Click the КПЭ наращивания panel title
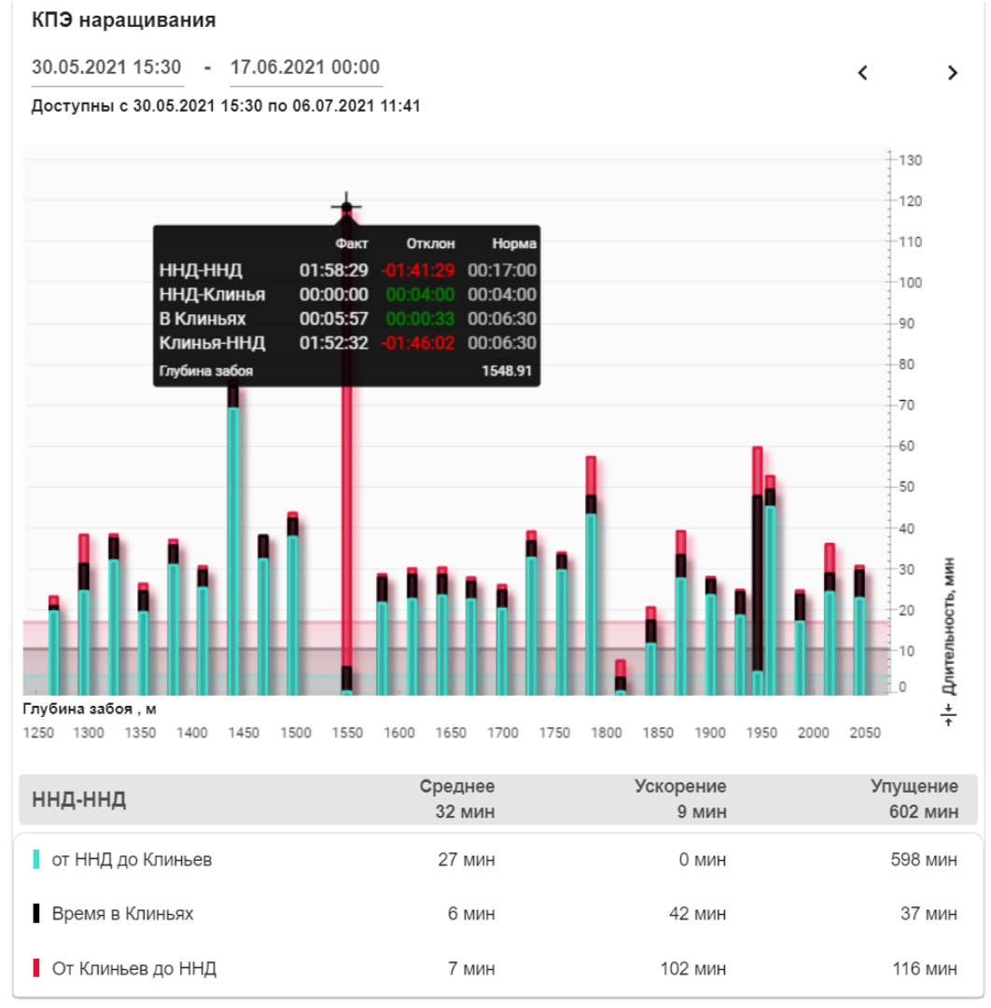The width and height of the screenshot is (991, 1008). click(124, 20)
